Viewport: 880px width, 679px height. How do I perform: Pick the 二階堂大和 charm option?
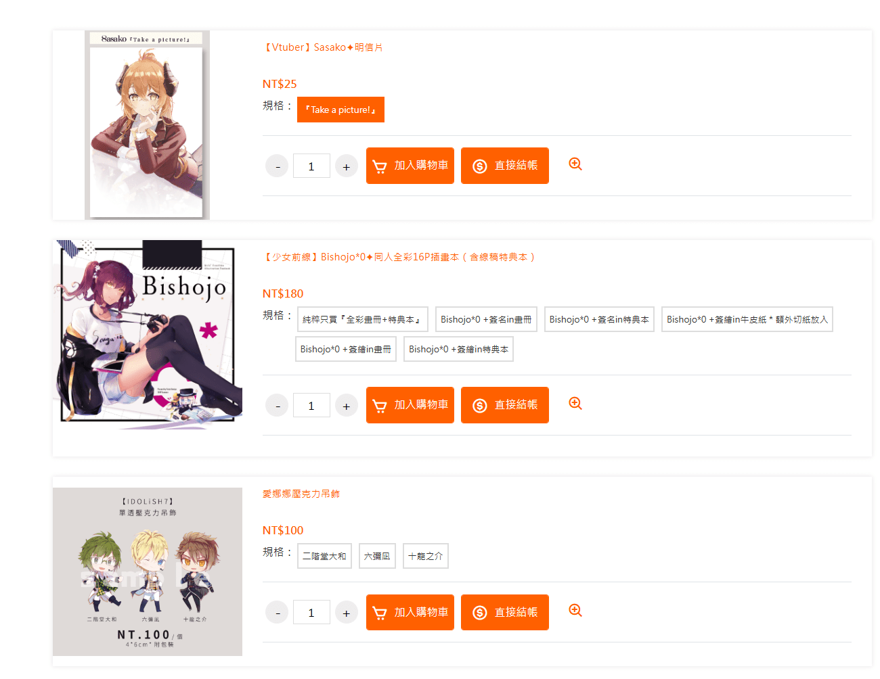(x=324, y=556)
